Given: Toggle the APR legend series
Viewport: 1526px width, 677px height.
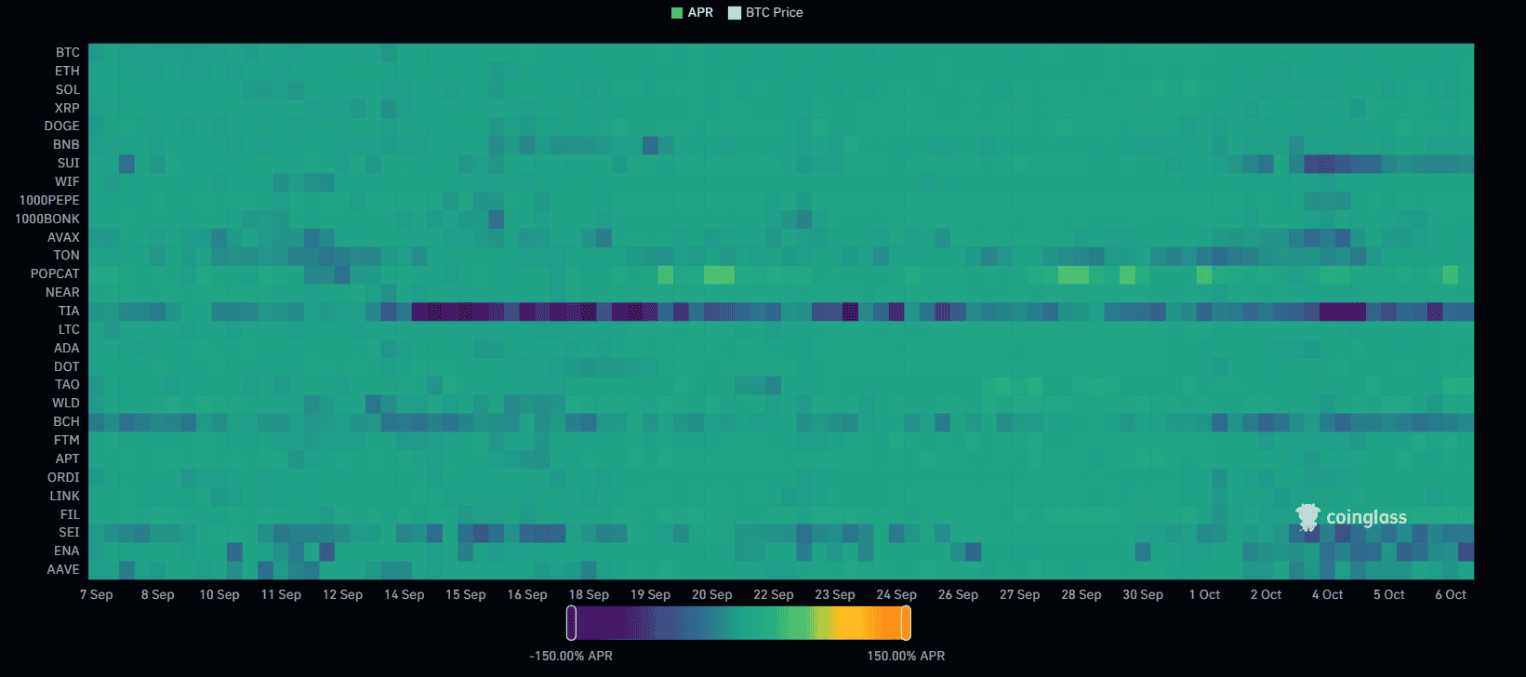Looking at the screenshot, I should (692, 12).
